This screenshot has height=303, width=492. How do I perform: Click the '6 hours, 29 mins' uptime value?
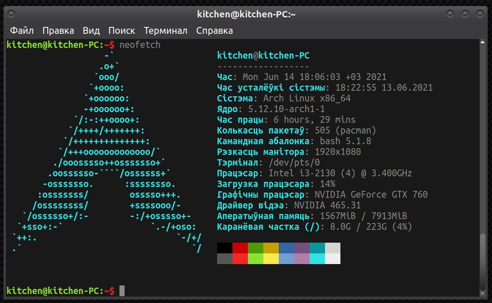[315, 119]
